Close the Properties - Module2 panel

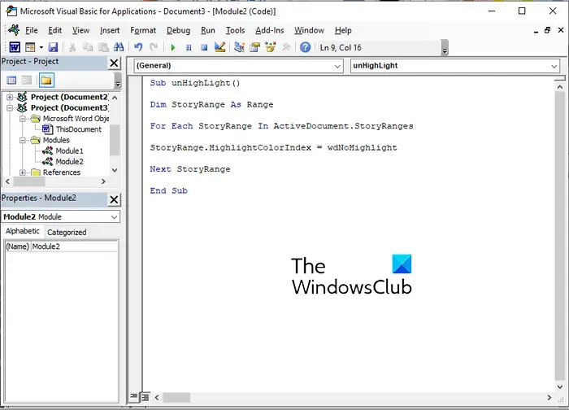(x=114, y=199)
